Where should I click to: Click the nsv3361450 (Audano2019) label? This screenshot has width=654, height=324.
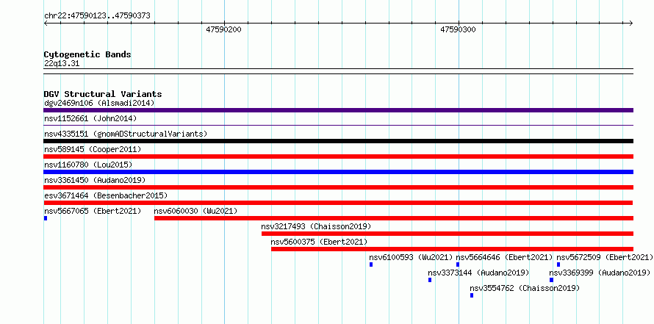95,180
